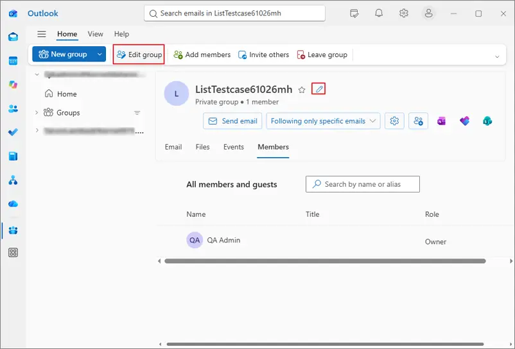
Task: Click the Outlook logo icon
Action: [x=13, y=13]
